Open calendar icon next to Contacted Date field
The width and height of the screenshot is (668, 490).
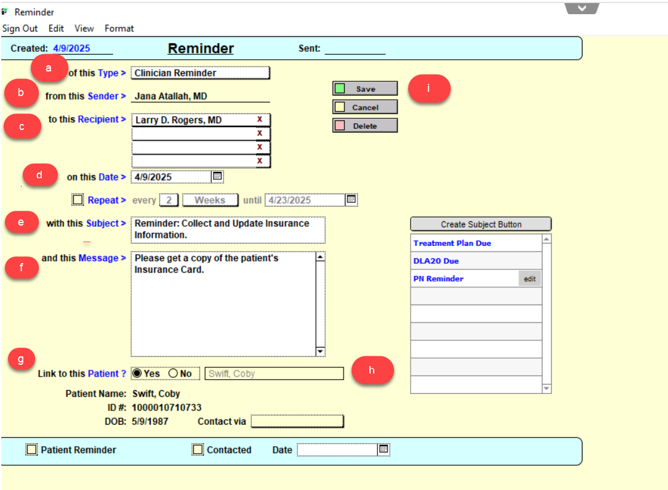point(384,450)
